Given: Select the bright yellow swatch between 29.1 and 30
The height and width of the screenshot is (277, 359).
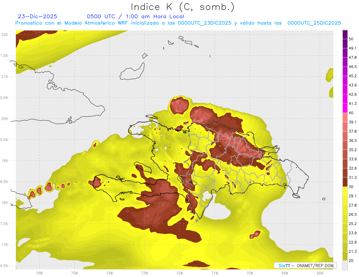Looking at the screenshot, I should 345,192.
